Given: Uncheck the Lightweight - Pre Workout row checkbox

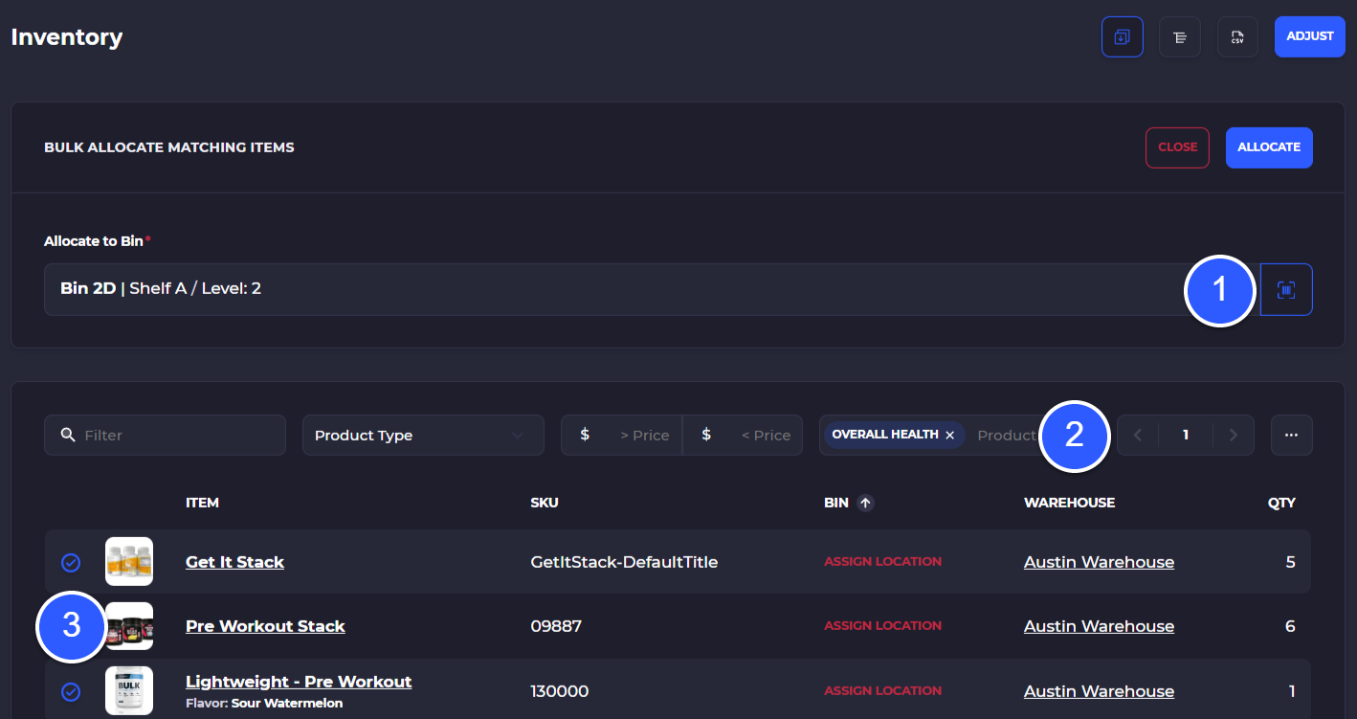Looking at the screenshot, I should coord(71,691).
